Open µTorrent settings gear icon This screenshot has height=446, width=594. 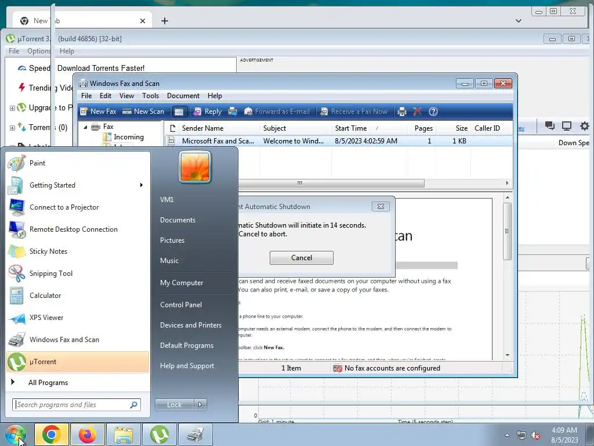[x=585, y=126]
